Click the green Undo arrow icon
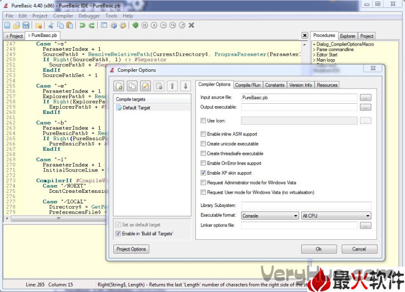This screenshot has height=292, width=405. coord(82,25)
